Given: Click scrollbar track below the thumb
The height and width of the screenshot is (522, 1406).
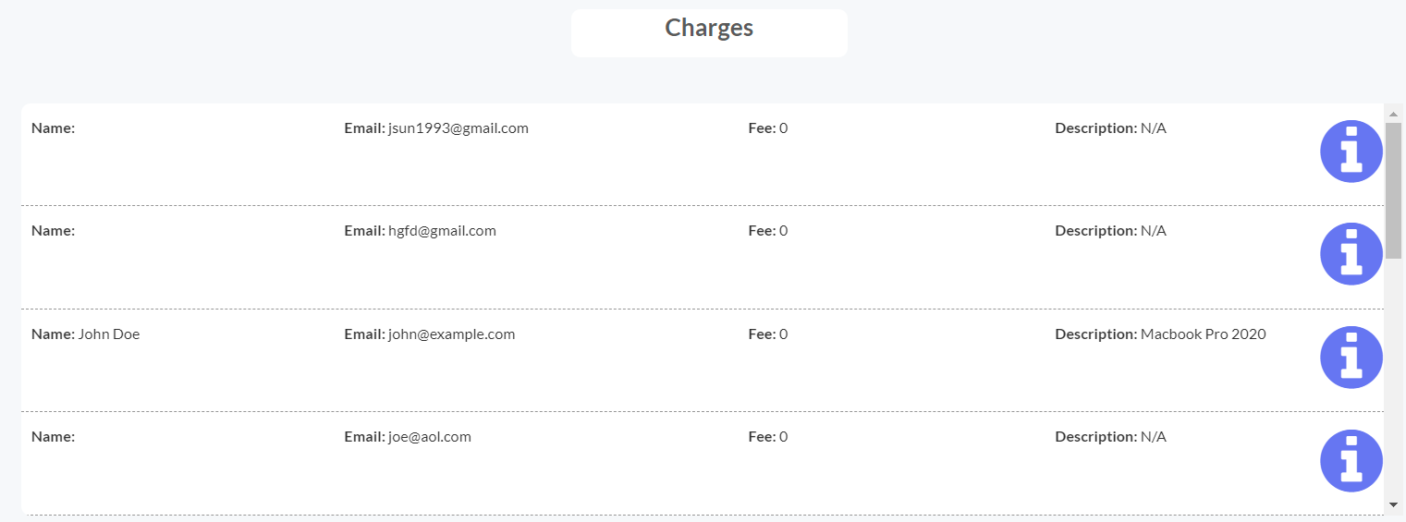Looking at the screenshot, I should (1393, 377).
